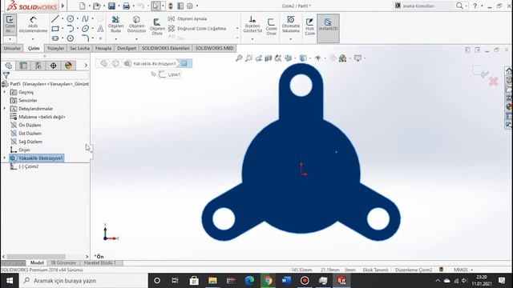Click the New document icon
Image resolution: width=513 pixels, height=288 pixels.
82,6
